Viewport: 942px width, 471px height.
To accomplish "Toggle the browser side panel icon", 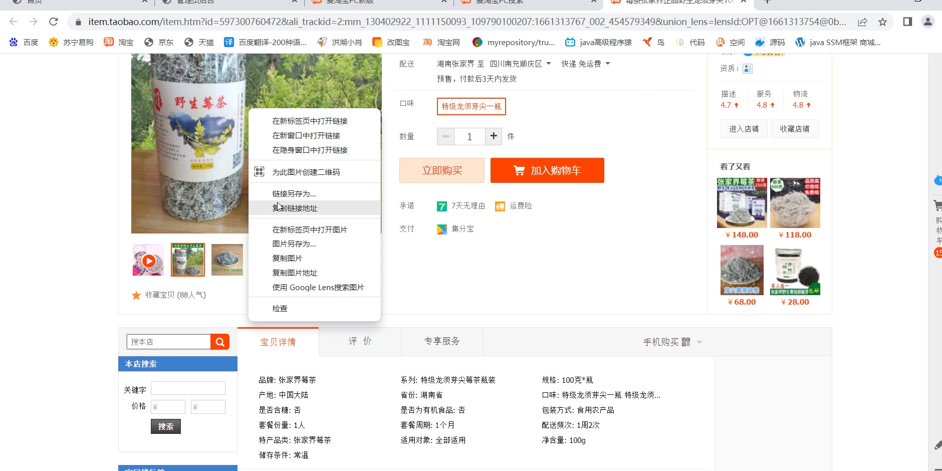I will tap(907, 22).
